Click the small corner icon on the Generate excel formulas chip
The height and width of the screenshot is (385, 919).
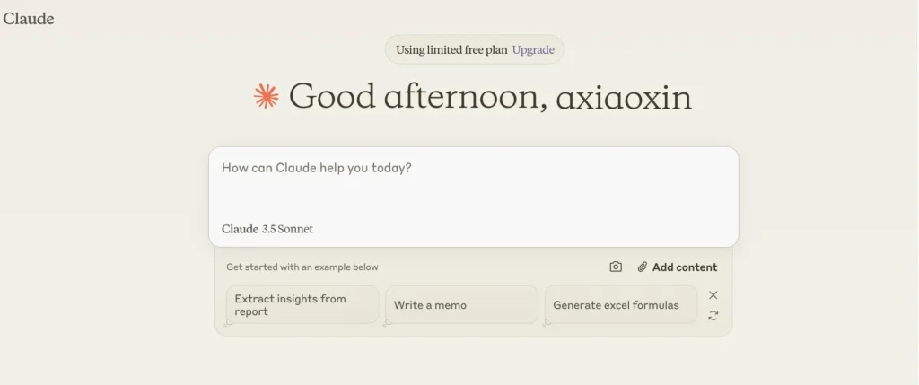[x=547, y=322]
